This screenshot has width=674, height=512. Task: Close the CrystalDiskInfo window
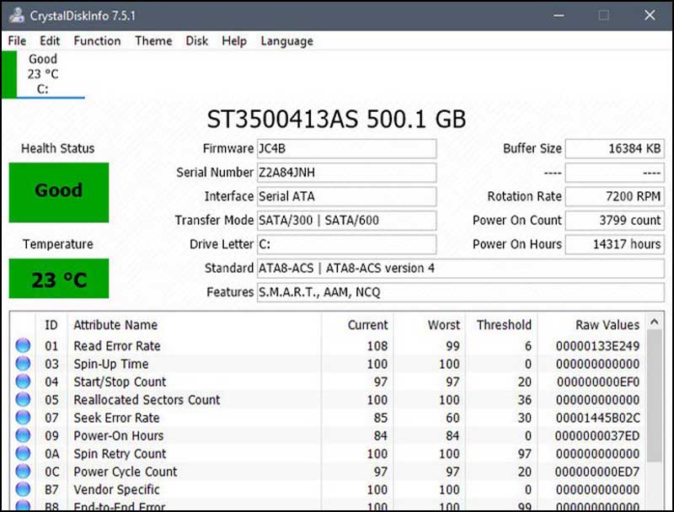click(650, 15)
